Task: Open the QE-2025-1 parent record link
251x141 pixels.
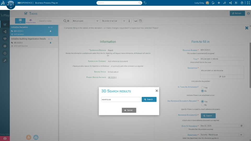Action: coord(112,77)
